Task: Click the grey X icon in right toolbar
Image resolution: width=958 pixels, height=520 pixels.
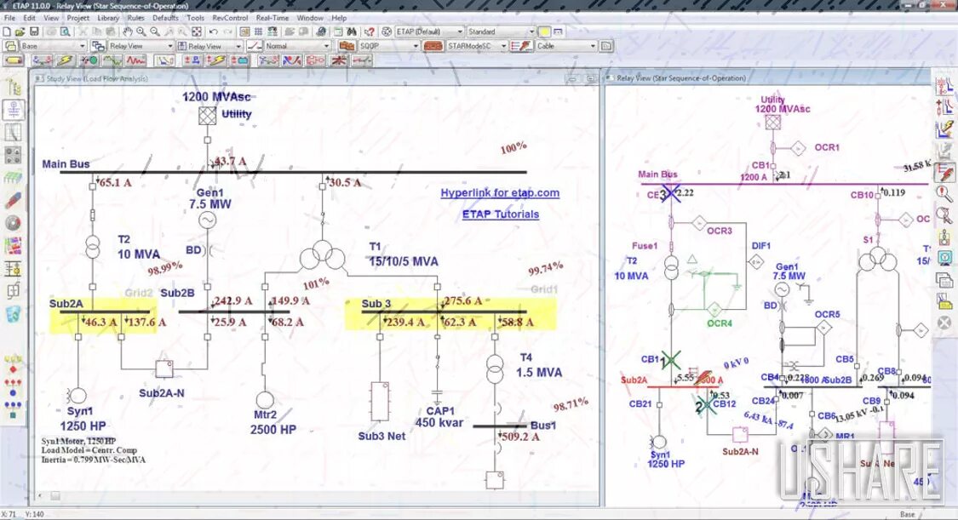Action: [x=944, y=323]
